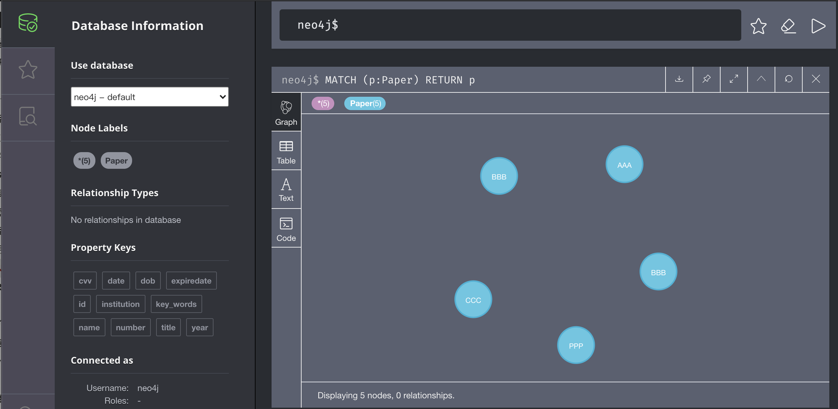Click the Paper node label in sidebar

116,161
